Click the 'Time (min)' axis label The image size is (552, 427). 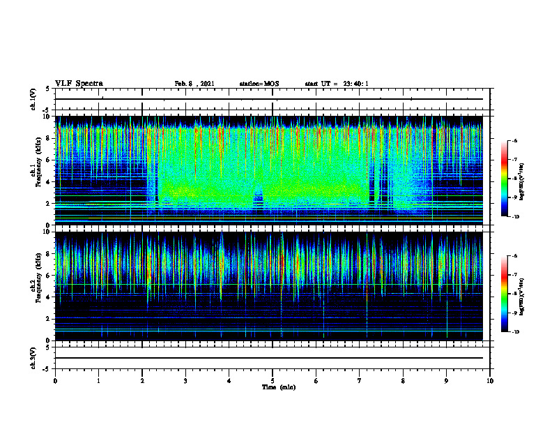click(279, 387)
